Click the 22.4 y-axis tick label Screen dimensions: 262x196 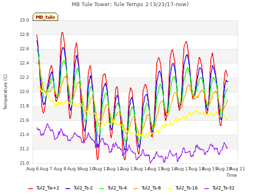25,63
